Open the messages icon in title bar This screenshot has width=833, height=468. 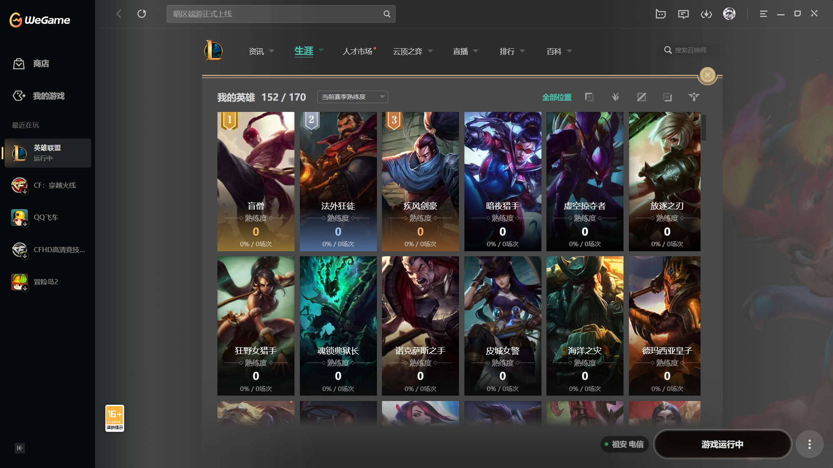pos(683,14)
